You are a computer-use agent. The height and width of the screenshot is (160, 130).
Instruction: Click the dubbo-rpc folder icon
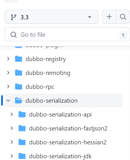19,87
